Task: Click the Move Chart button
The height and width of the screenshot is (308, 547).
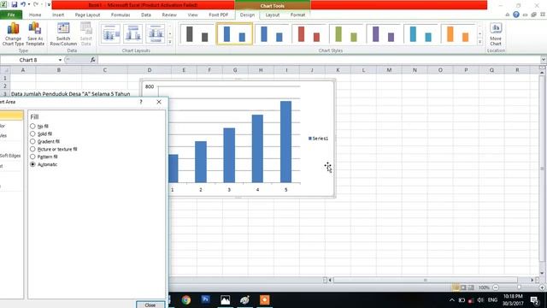Action: [496, 34]
